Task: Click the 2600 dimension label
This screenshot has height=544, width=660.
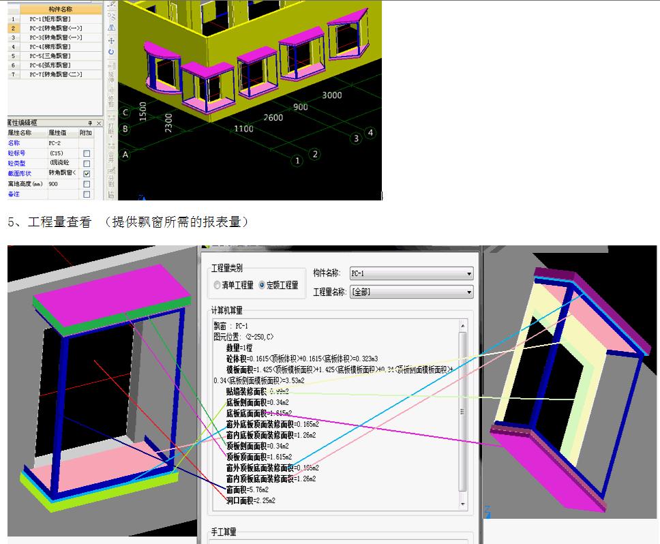Action: (x=273, y=117)
